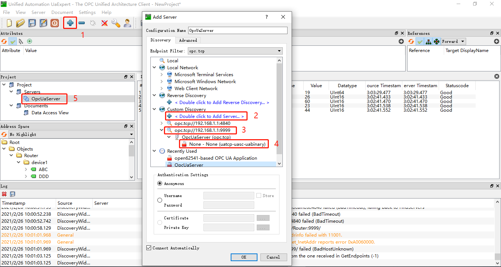Image resolution: width=501 pixels, height=267 pixels.
Task: Refresh the Address Space panel
Action: (x=4, y=134)
